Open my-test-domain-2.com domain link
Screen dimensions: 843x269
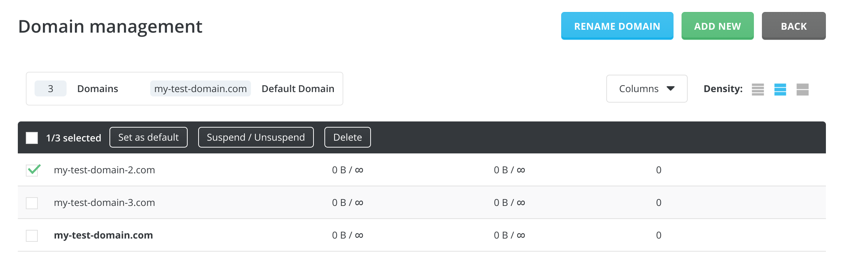click(x=104, y=170)
